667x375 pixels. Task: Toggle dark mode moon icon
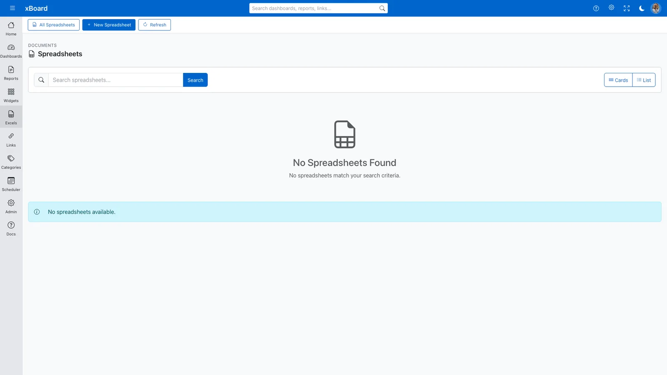(x=642, y=8)
